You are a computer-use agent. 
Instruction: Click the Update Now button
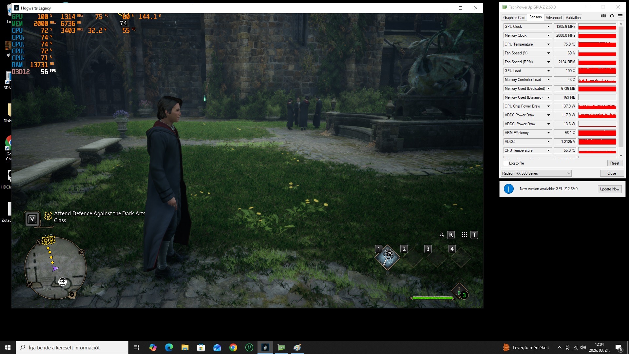[609, 189]
